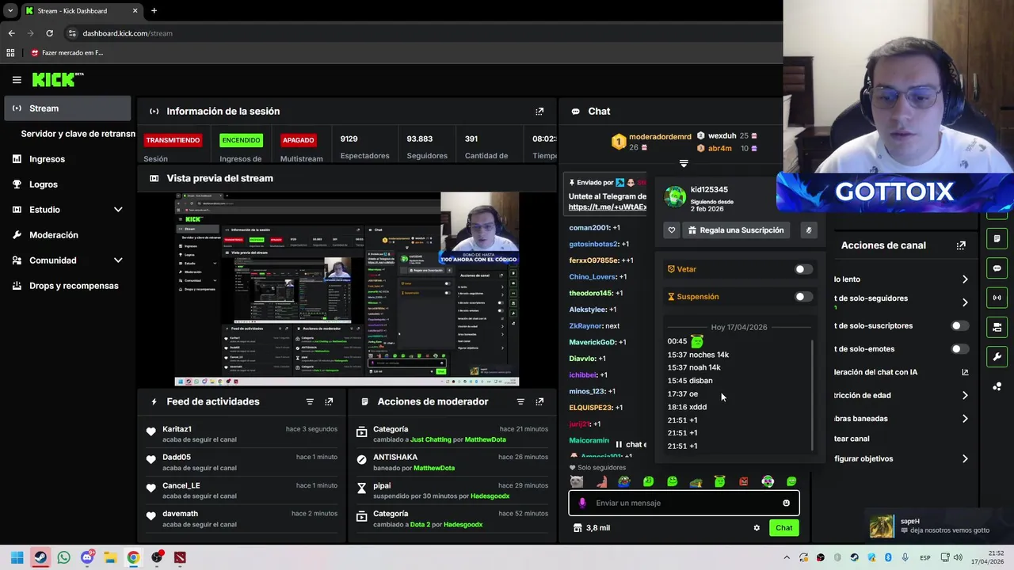
Task: Open the palabras baneadas chevron
Action: pyautogui.click(x=965, y=419)
